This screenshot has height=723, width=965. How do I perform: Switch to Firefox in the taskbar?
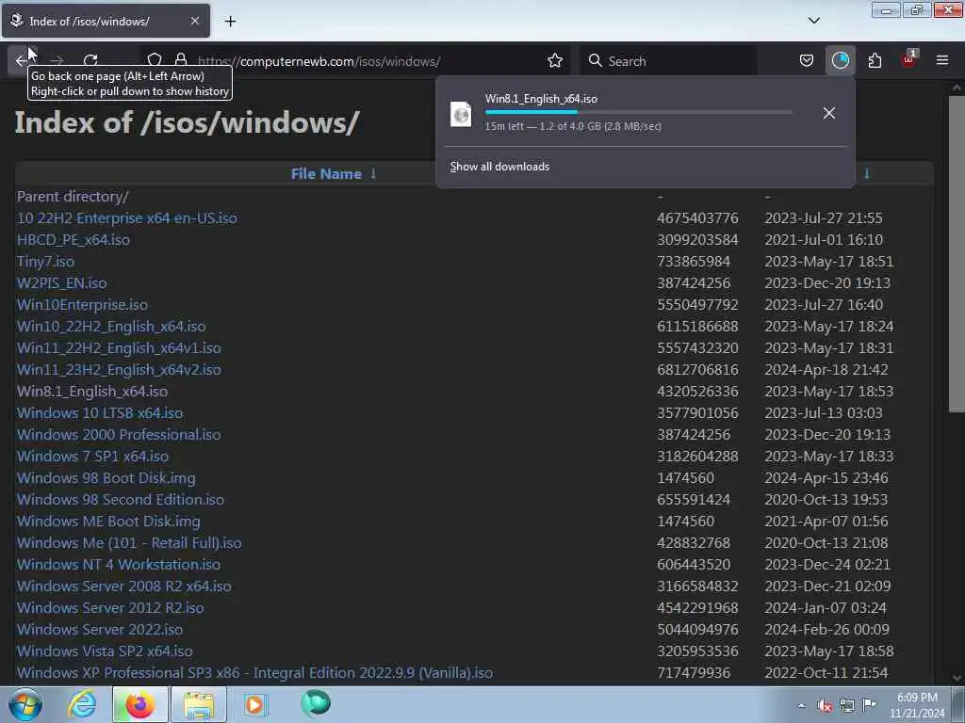pyautogui.click(x=140, y=704)
